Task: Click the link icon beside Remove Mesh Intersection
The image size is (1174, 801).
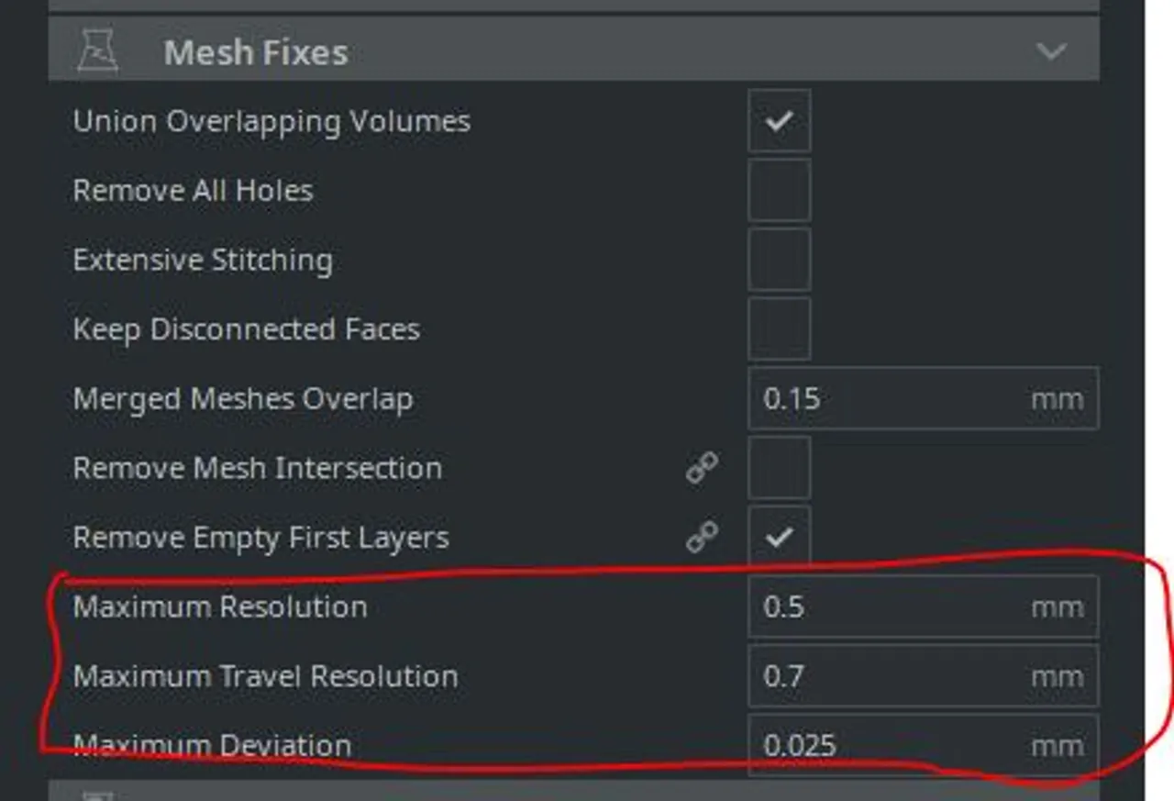Action: (x=701, y=468)
